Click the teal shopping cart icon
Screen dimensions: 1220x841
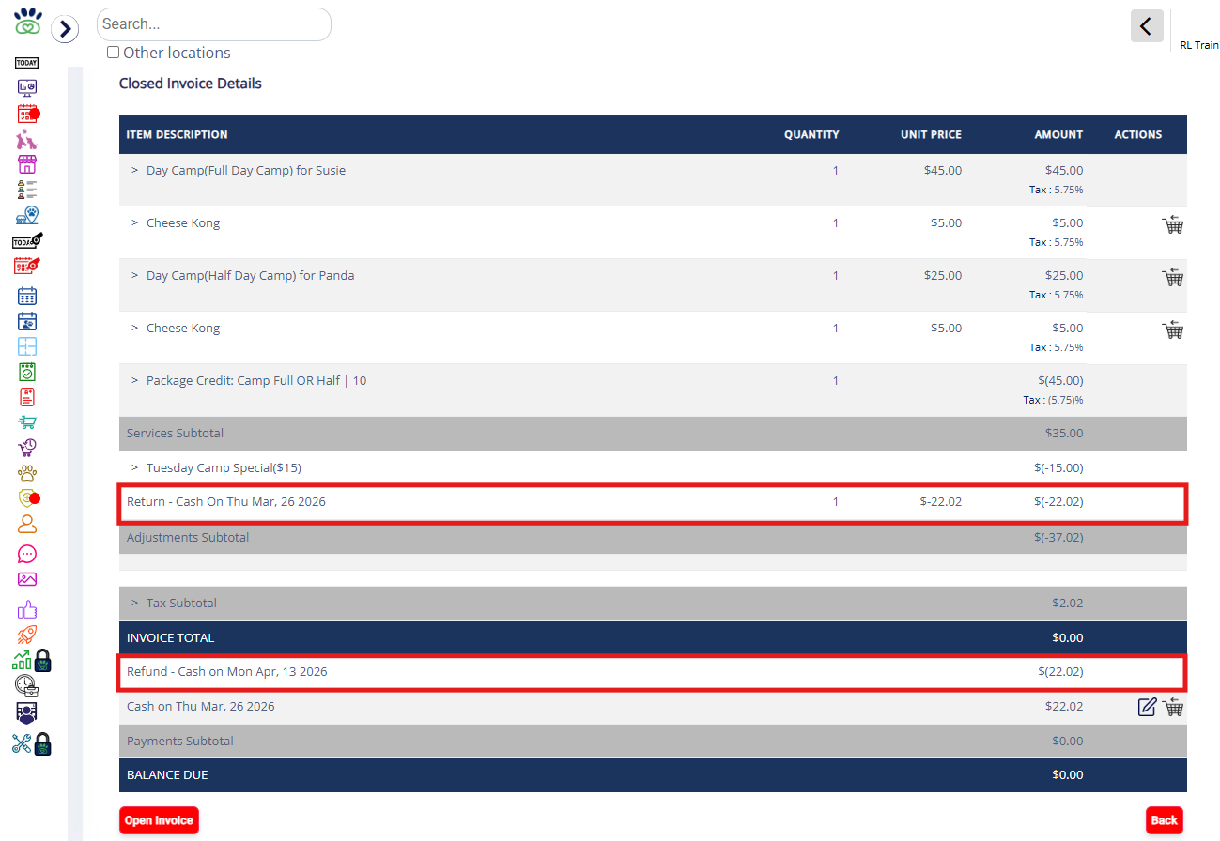[x=27, y=422]
